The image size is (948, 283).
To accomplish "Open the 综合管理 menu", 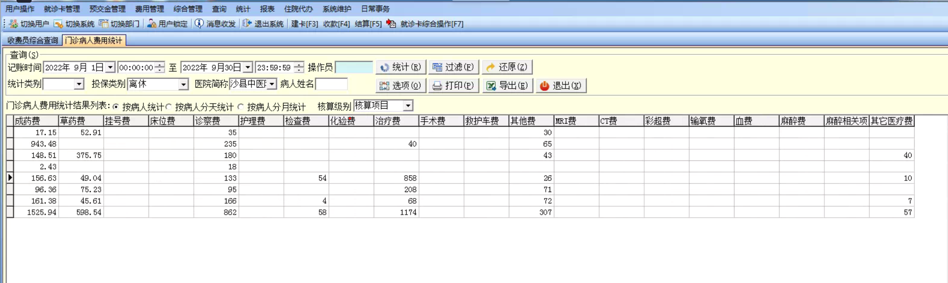I will [188, 9].
